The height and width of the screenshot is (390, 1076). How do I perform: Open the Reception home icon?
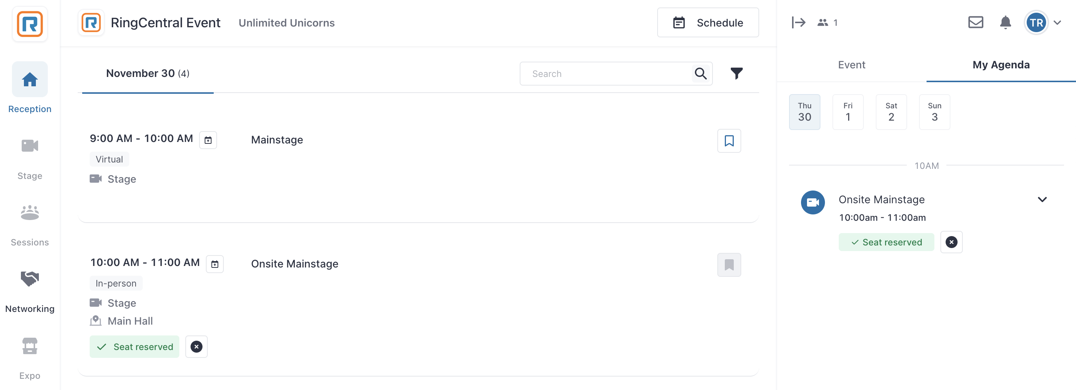click(30, 79)
